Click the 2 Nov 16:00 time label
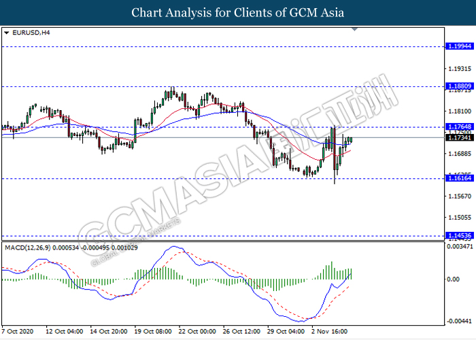Viewport: 476px width, 340px height. tap(330, 331)
